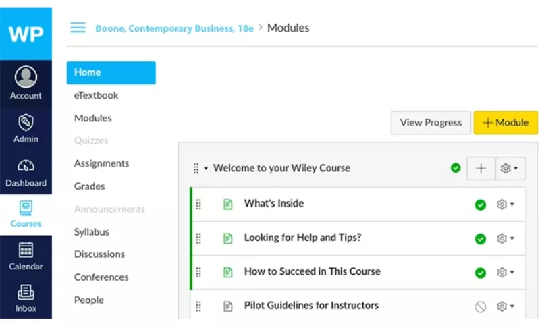The image size is (540, 328).
Task: Unpublish the What's Inside page
Action: pyautogui.click(x=480, y=204)
